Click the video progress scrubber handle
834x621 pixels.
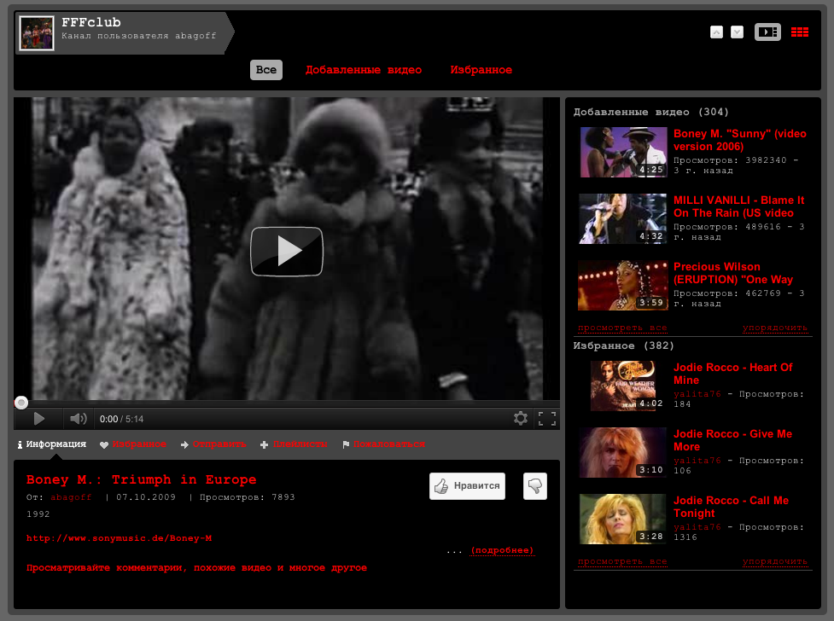tap(21, 403)
